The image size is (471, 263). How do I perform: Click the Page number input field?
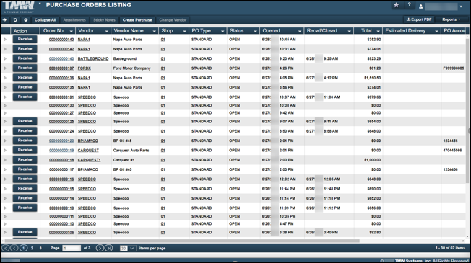(x=72, y=248)
